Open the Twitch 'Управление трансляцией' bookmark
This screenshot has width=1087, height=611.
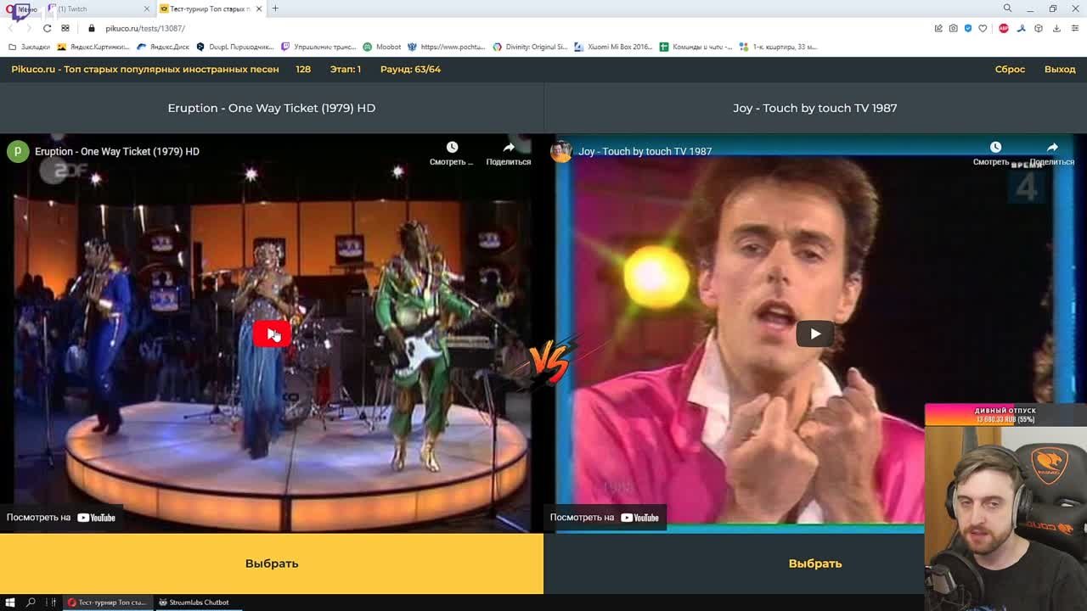click(x=318, y=47)
